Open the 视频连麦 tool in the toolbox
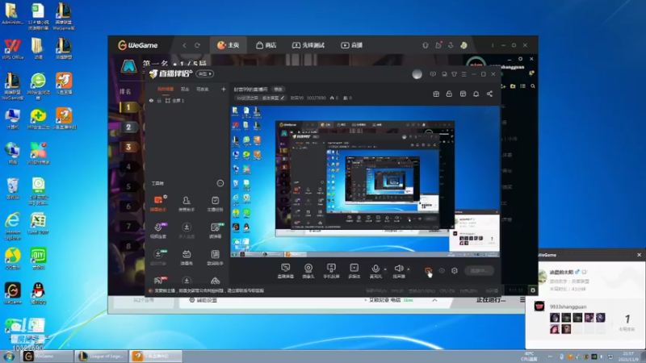Screen dimensions: 646x363 click(158, 231)
